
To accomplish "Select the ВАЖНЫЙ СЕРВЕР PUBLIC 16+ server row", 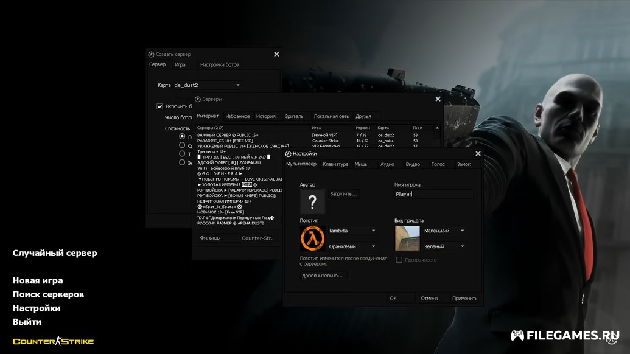I will (315, 135).
